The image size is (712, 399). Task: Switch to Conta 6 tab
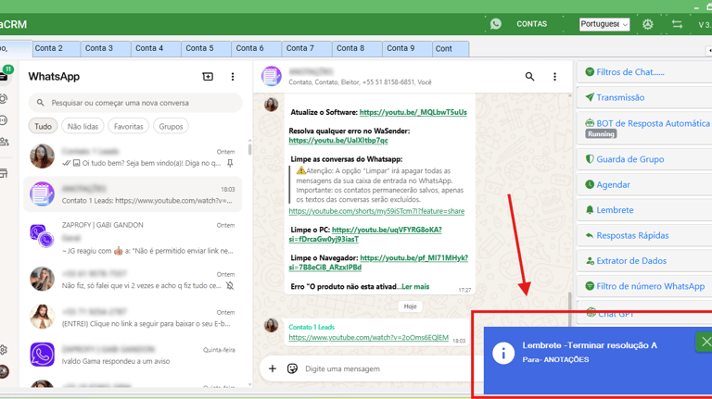pyautogui.click(x=257, y=48)
